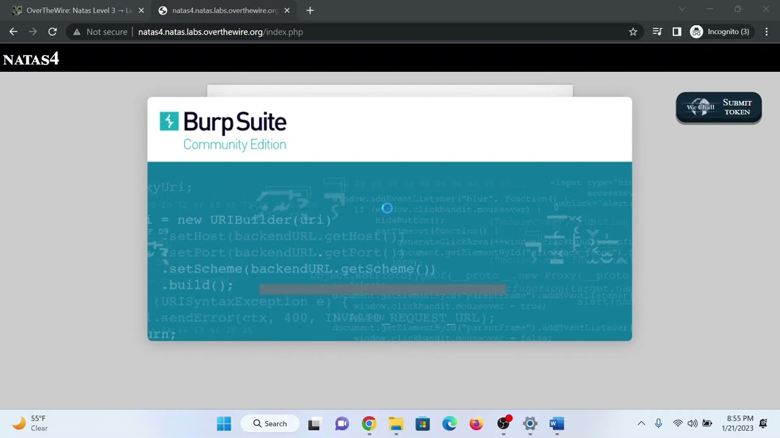This screenshot has height=438, width=780.
Task: Open a new browser tab
Action: tap(310, 10)
